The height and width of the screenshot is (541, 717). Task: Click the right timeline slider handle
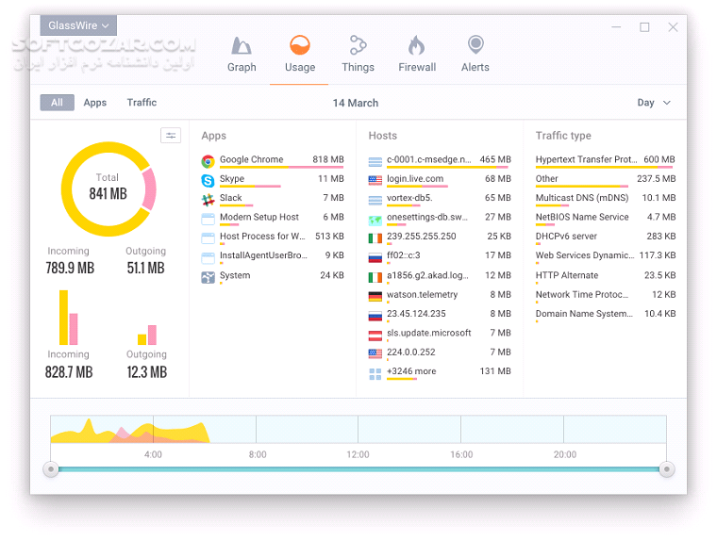tap(667, 469)
